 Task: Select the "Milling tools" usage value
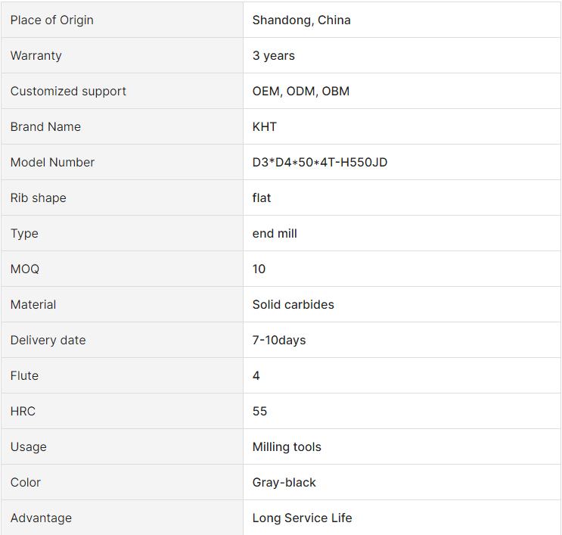coord(287,447)
